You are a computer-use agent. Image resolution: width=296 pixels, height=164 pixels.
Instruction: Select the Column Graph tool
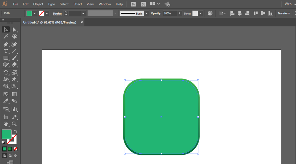click(x=14, y=109)
